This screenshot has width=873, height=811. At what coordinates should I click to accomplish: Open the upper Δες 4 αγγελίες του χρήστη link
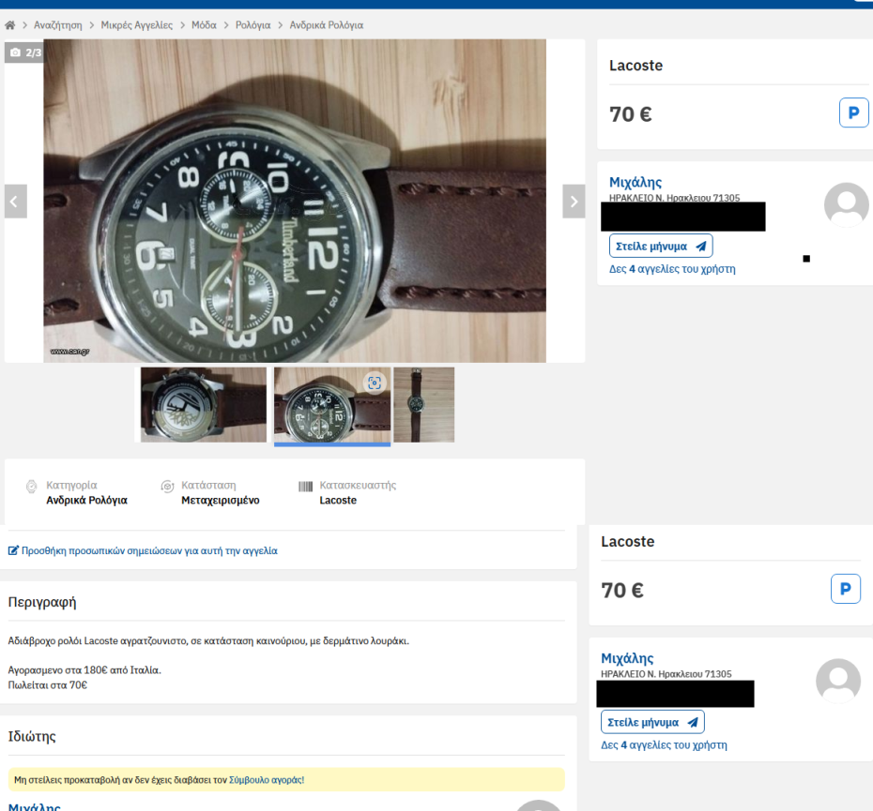(672, 269)
